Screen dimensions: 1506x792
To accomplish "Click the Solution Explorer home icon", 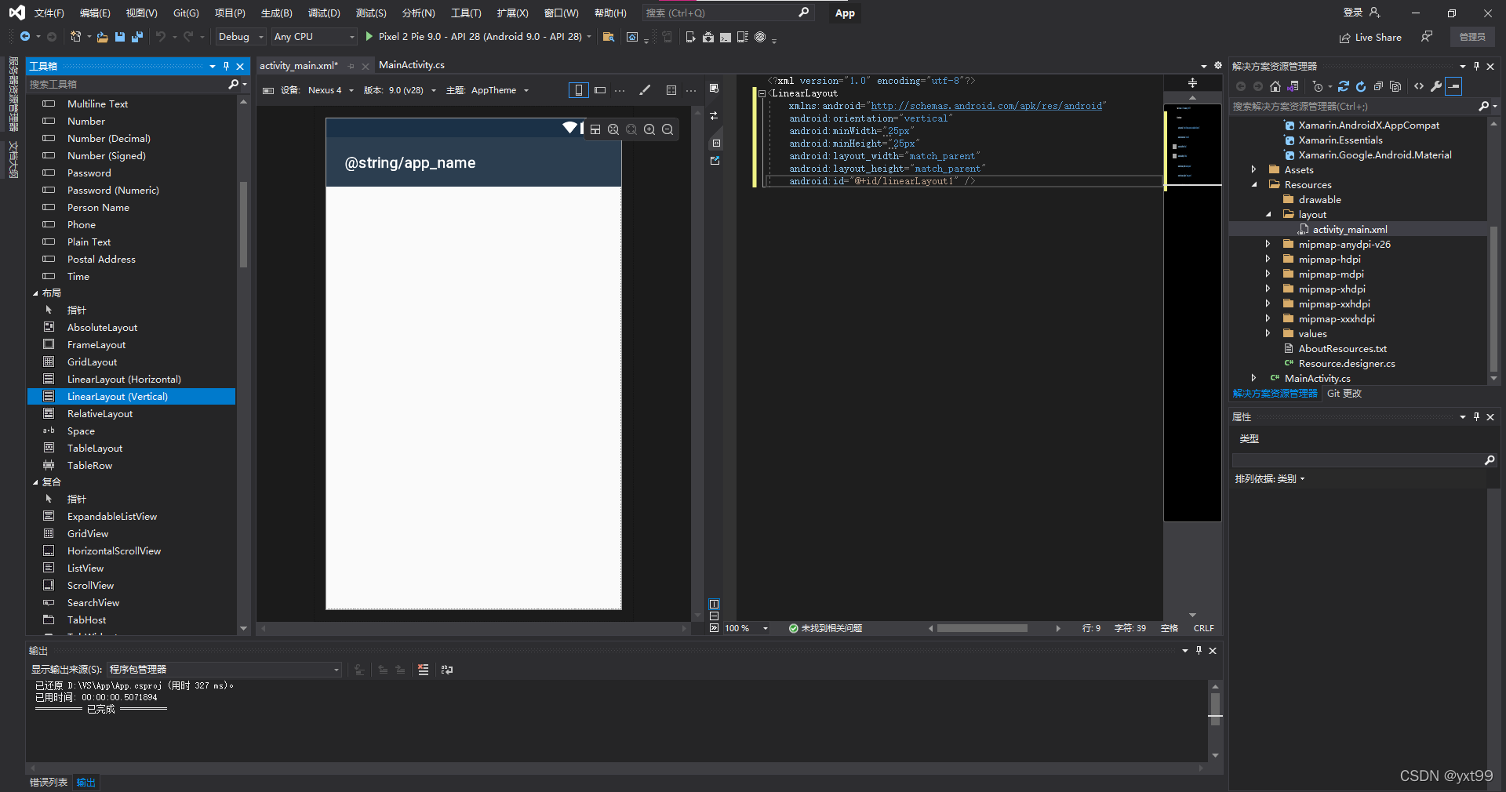I will 1275,86.
